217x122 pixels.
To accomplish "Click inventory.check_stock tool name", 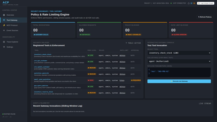I will coord(43,54).
